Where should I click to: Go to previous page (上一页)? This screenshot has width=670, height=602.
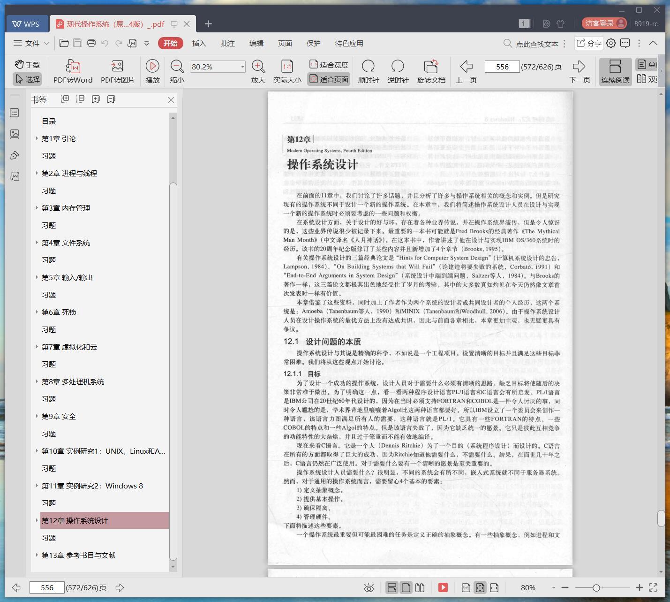(466, 72)
